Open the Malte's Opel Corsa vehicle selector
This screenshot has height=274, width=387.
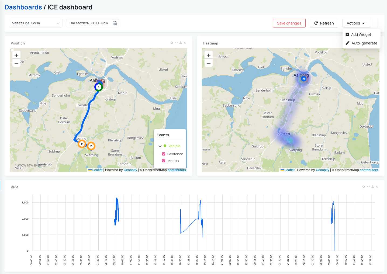pos(36,23)
